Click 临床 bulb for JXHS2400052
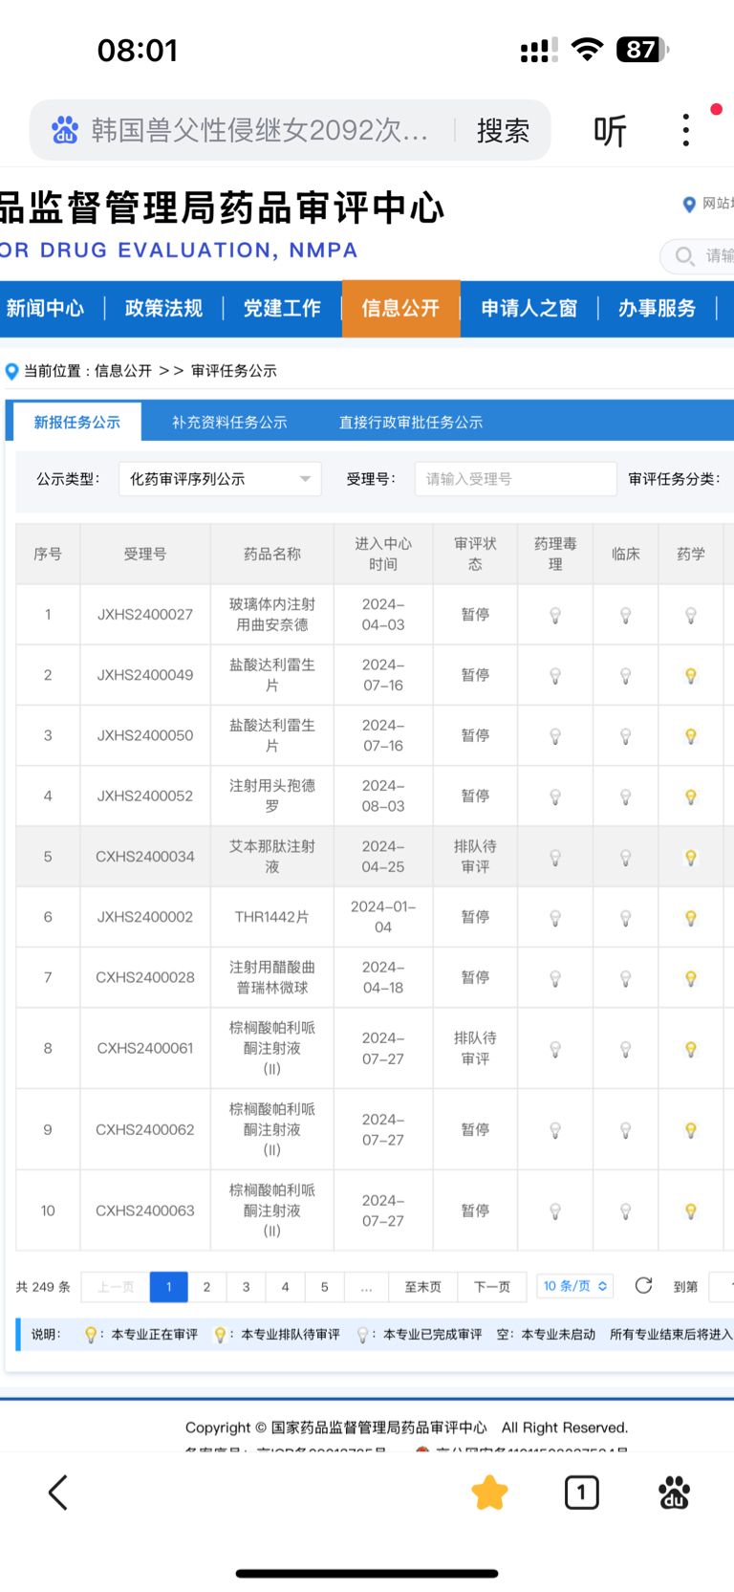 (x=626, y=796)
